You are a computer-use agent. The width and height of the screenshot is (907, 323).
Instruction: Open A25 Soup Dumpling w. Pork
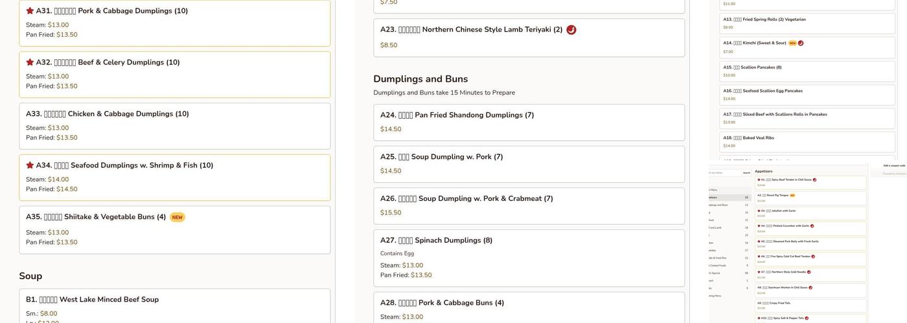[x=529, y=164]
